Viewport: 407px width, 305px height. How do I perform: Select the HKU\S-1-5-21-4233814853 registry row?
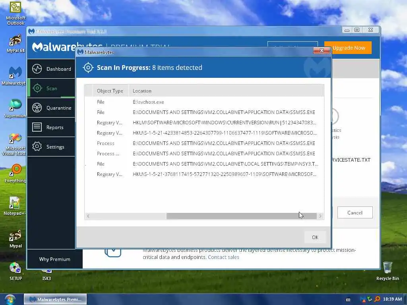click(x=204, y=133)
